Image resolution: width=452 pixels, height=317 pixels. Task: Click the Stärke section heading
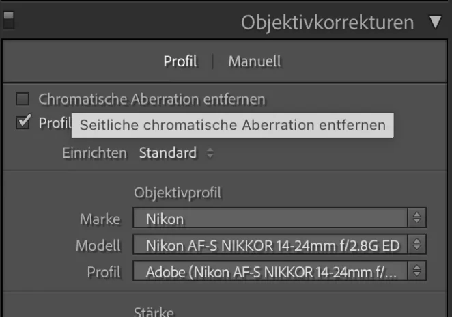154,312
